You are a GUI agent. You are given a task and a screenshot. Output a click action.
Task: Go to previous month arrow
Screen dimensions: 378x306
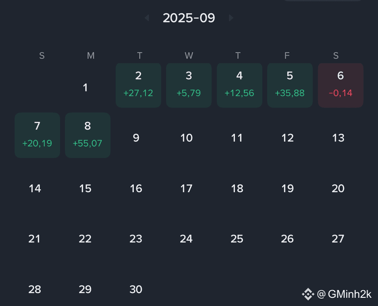click(147, 18)
